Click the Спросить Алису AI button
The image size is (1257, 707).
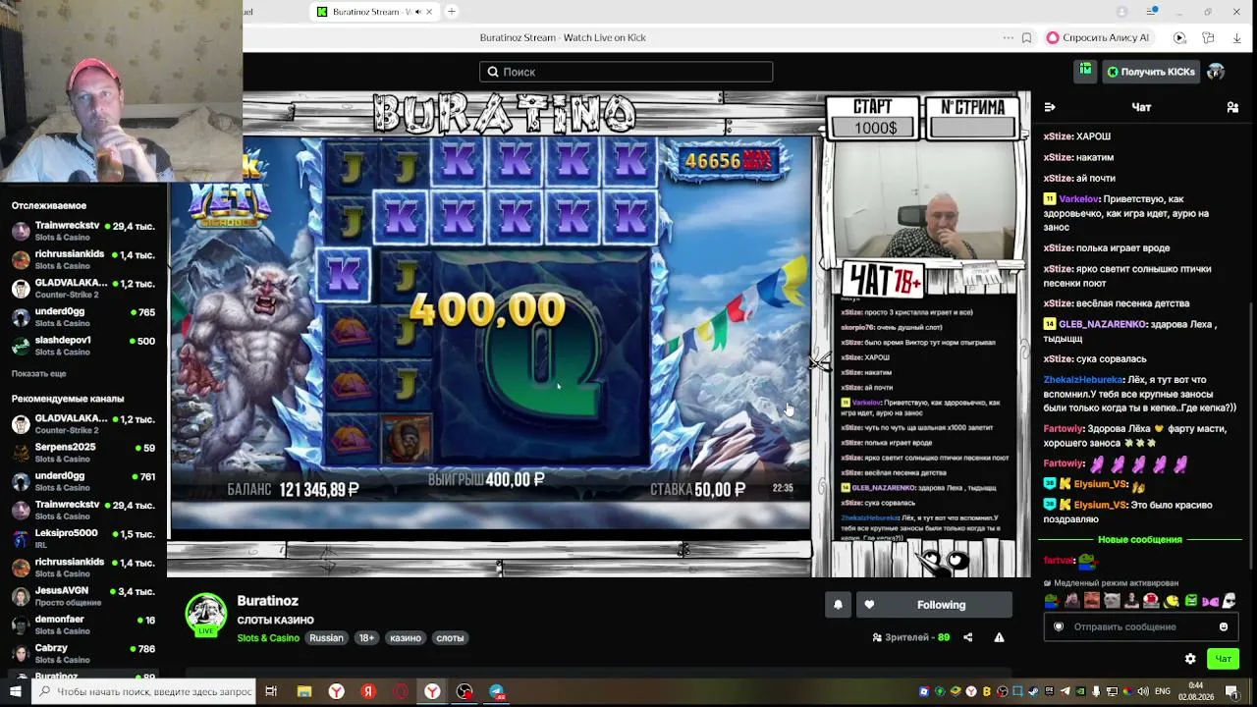[1097, 38]
